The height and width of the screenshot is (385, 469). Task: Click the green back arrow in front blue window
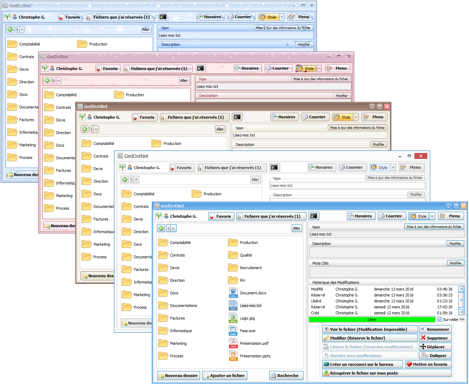point(161,228)
